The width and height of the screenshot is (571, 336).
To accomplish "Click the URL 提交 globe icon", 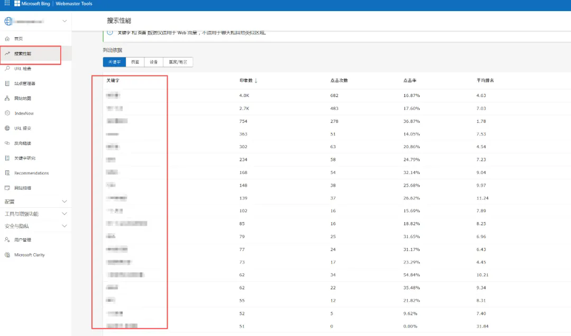I will pyautogui.click(x=7, y=128).
